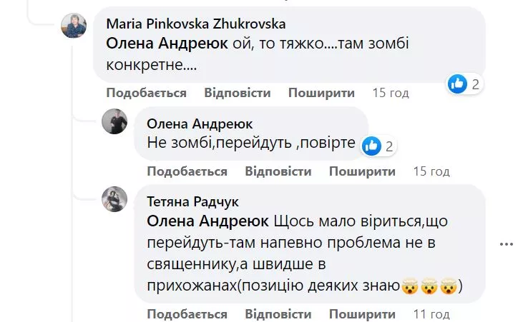Click the 15 год timestamp on Maria's comment

pyautogui.click(x=391, y=93)
